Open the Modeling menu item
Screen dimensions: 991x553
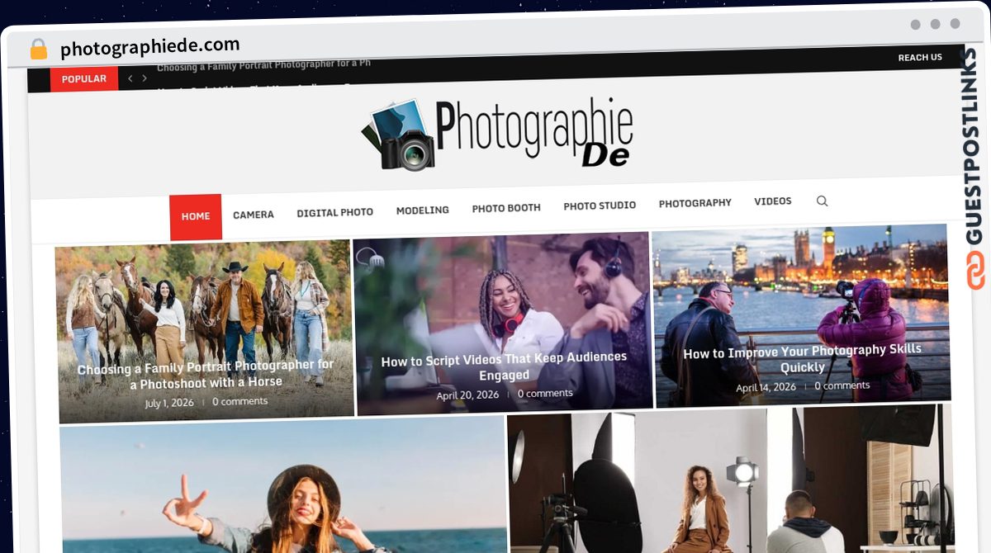point(423,210)
